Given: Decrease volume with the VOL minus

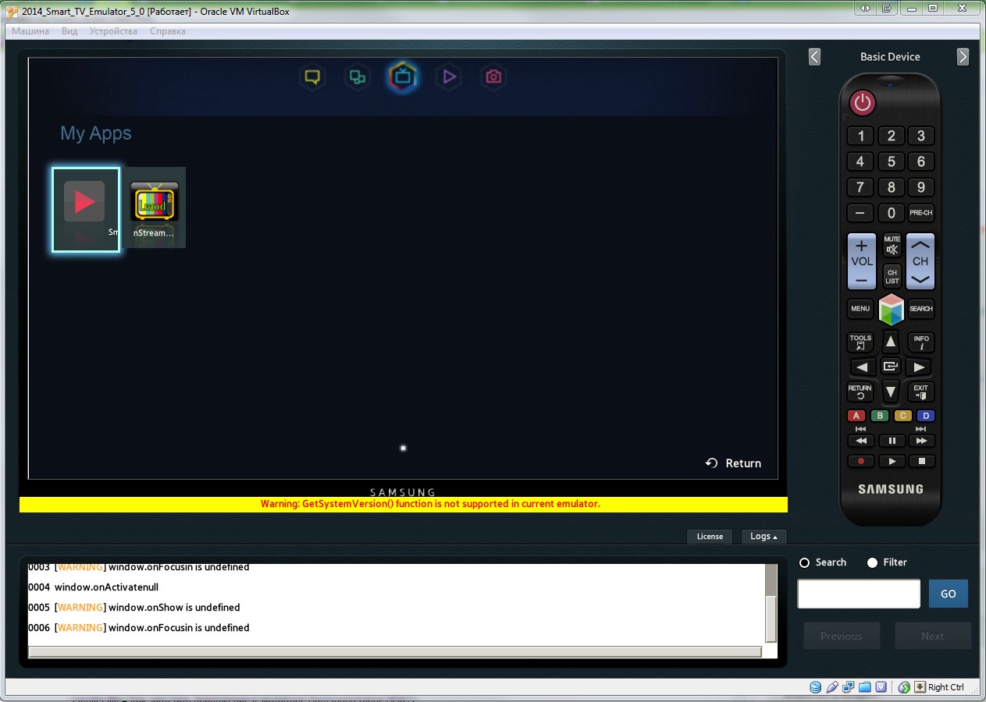Looking at the screenshot, I should [862, 279].
